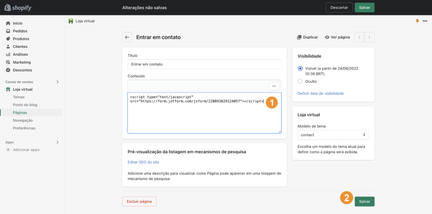
Task: Click the back arrow beside Entrar em contato
Action: pyautogui.click(x=127, y=37)
